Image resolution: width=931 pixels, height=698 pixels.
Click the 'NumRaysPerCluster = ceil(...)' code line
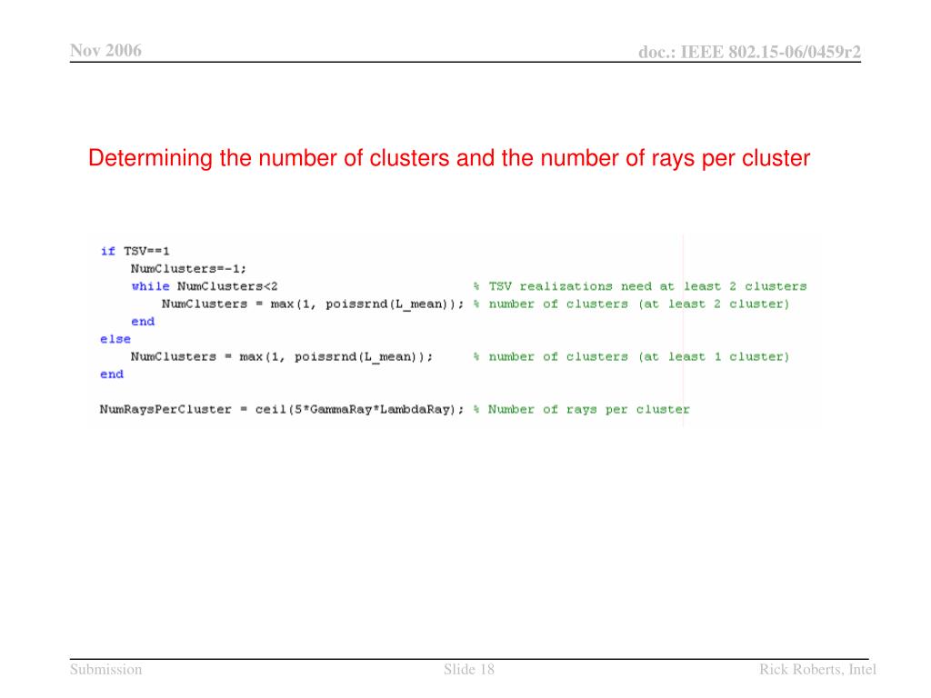click(282, 410)
